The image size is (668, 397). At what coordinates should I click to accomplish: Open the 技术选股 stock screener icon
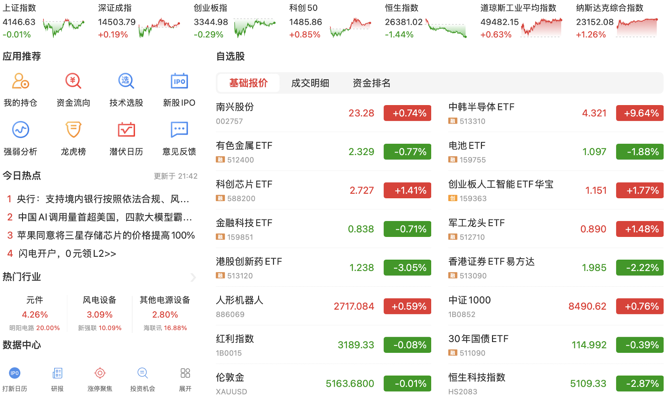(x=126, y=81)
